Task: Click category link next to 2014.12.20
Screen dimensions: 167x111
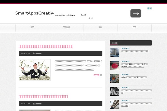Action: coord(38,53)
